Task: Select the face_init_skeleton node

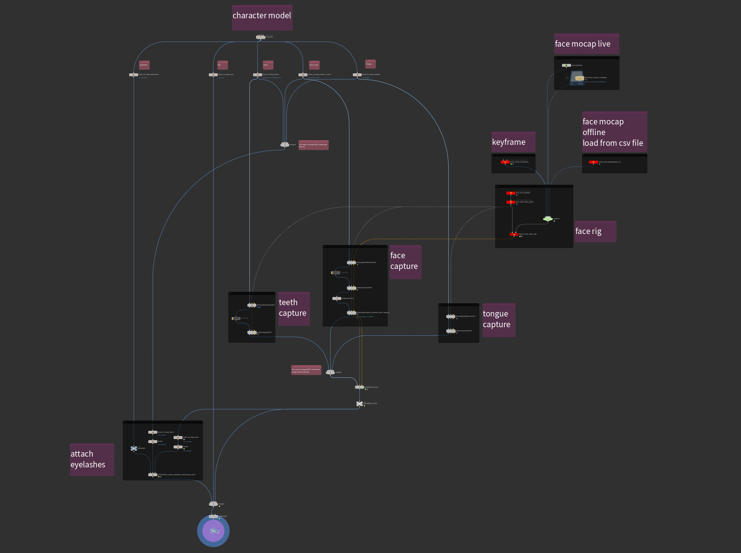Action: tap(511, 193)
